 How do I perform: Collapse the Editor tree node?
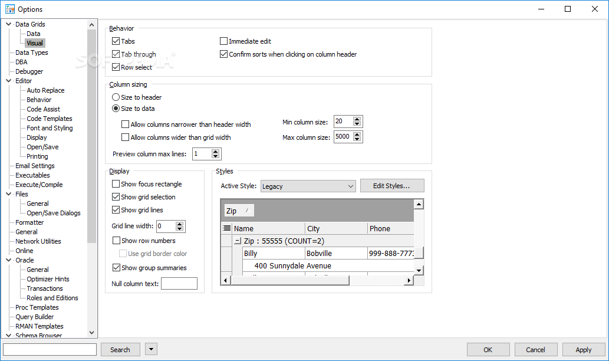[8, 81]
